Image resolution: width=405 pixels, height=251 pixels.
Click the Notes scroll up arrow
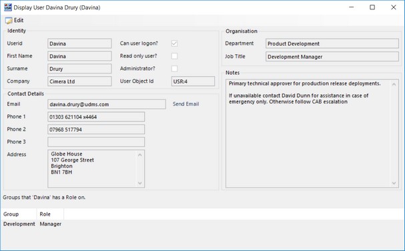point(394,84)
